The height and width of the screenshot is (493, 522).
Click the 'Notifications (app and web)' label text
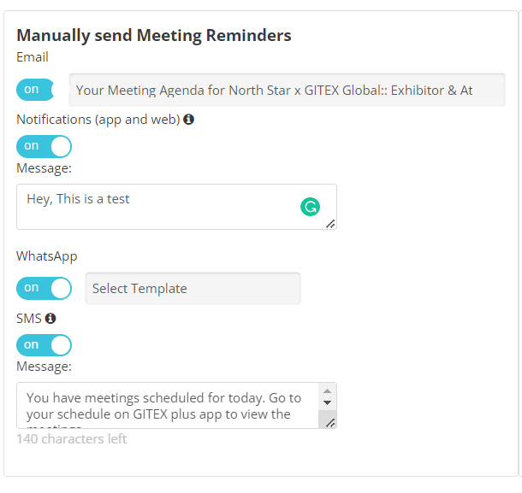click(98, 120)
